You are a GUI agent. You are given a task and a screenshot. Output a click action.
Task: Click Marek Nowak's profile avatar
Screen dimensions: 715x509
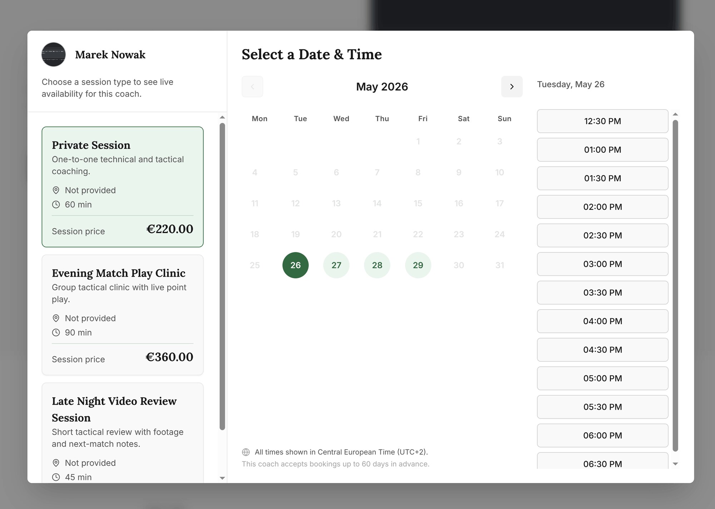(x=54, y=55)
